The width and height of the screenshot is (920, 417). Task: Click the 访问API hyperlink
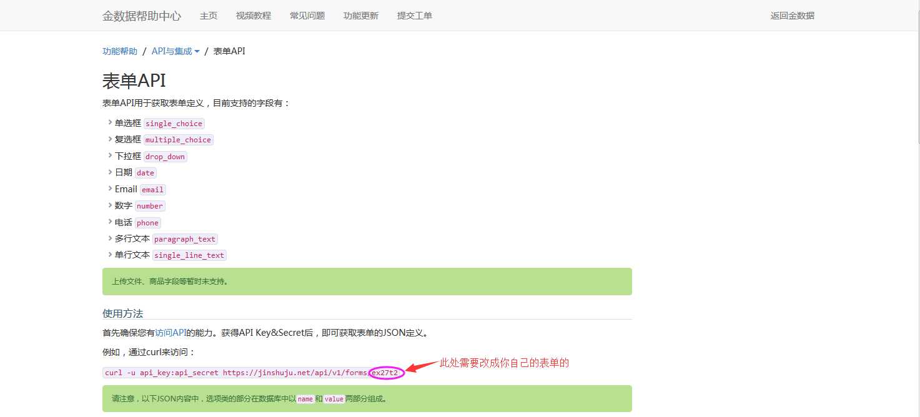[x=171, y=333]
